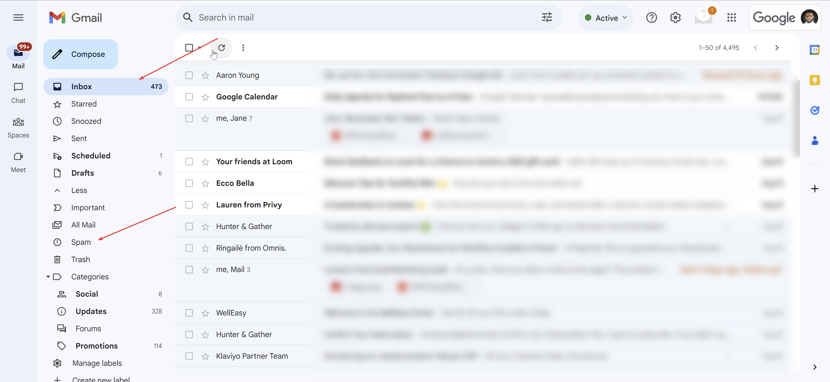Screen dimensions: 830x382
Task: Open Google Calendar side panel icon
Action: [x=814, y=50]
